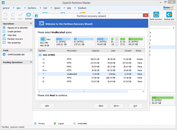Screen dimensions: 177x130
Task: Select the H: partition table row
Action: point(91,63)
